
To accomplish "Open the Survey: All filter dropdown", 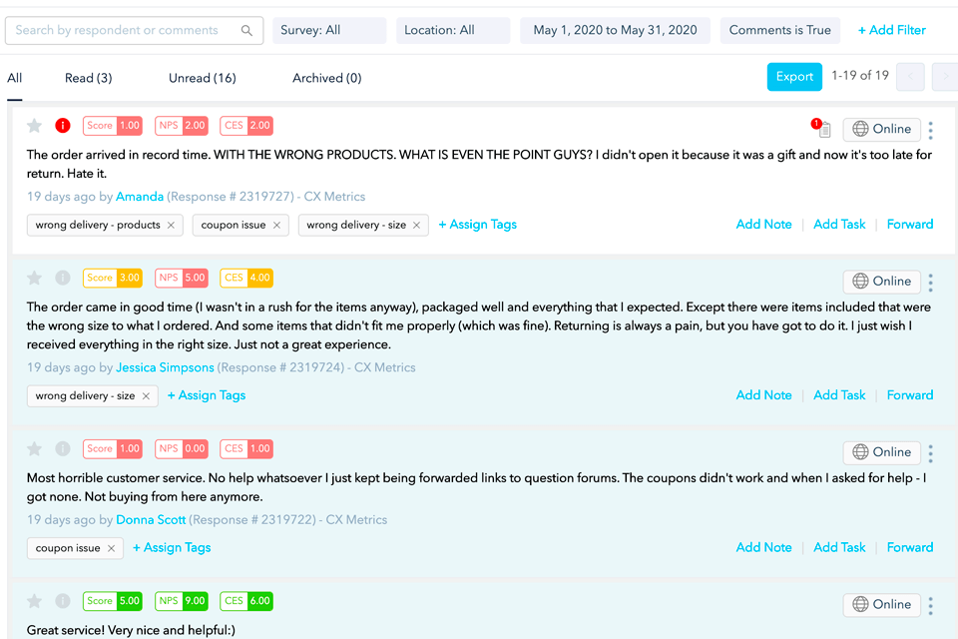I will tap(329, 30).
